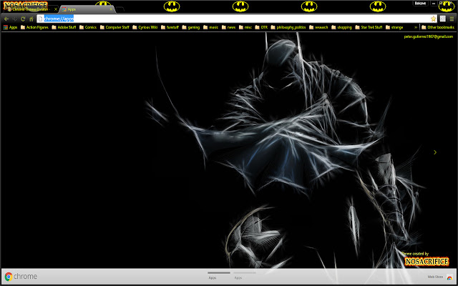This screenshot has height=286, width=458.
Task: Open the Computer Stuff bookmark folder
Action: 114,27
